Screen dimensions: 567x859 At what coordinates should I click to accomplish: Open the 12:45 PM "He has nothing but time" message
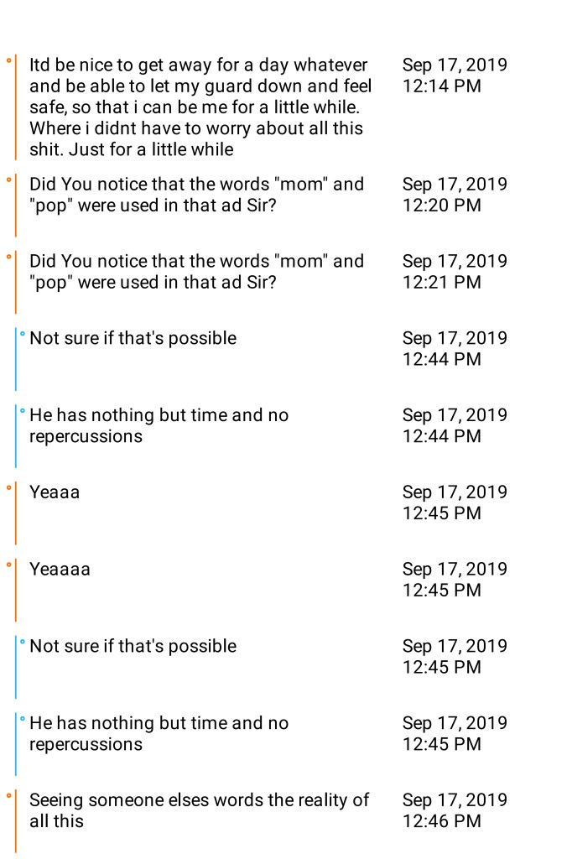[x=159, y=733]
